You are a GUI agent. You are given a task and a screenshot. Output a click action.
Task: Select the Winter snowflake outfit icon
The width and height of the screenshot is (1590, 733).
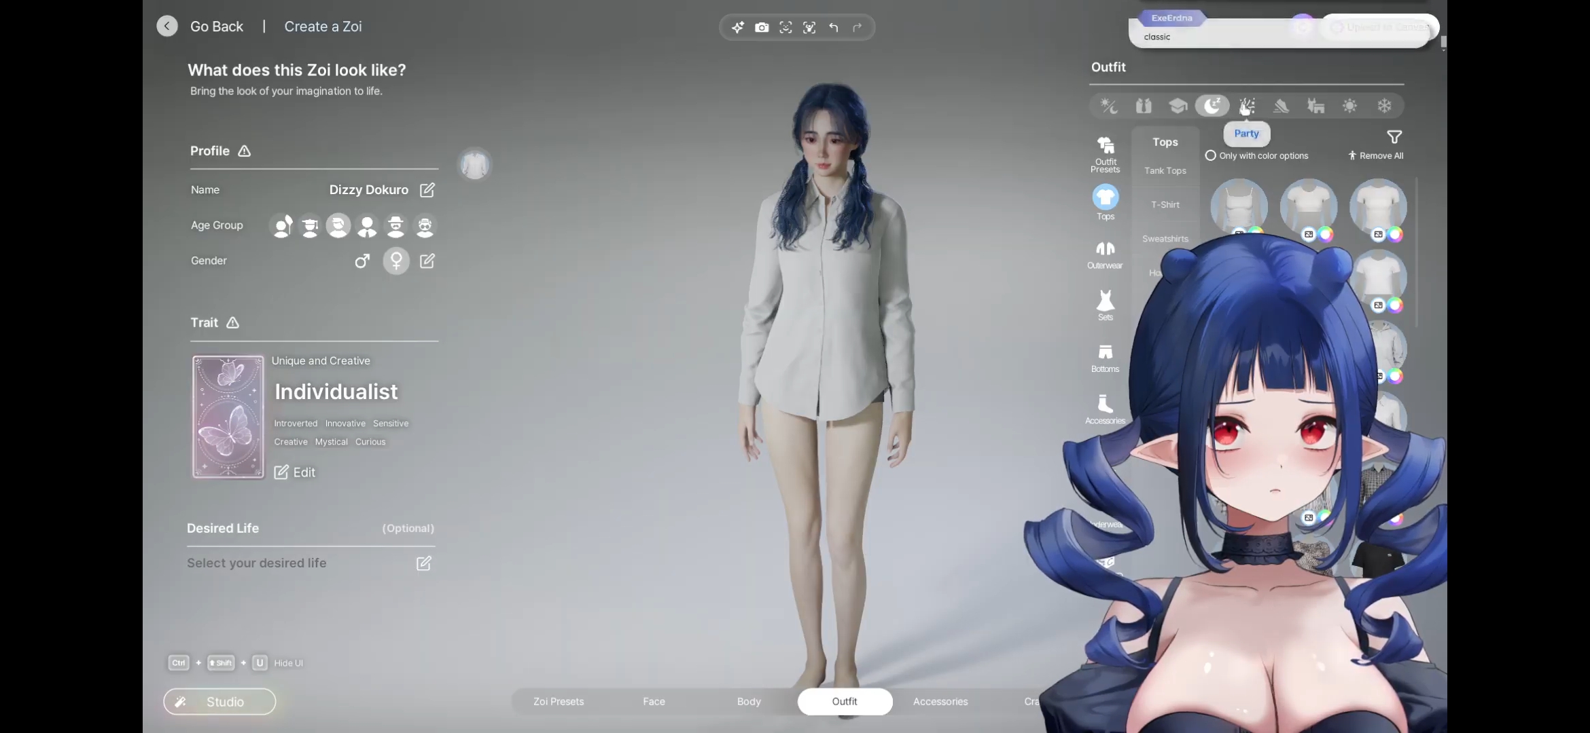pos(1384,106)
